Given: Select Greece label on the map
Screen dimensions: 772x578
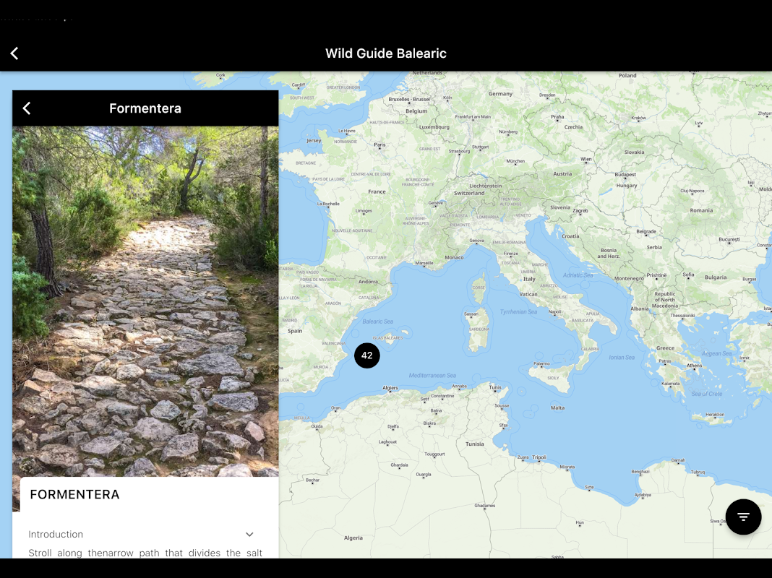Looking at the screenshot, I should (665, 348).
